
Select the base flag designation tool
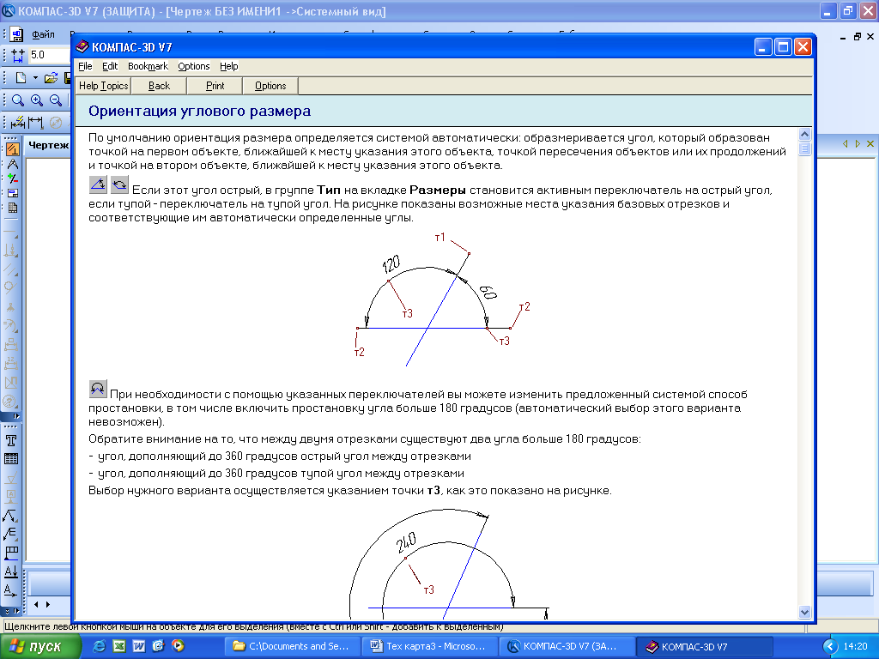10,553
